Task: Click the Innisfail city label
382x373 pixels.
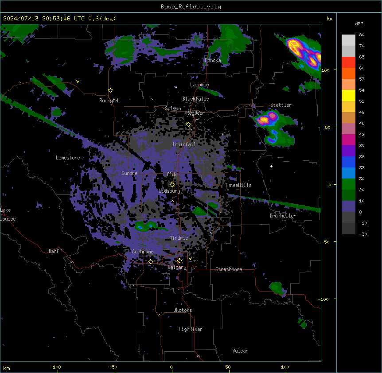Action: [x=184, y=144]
